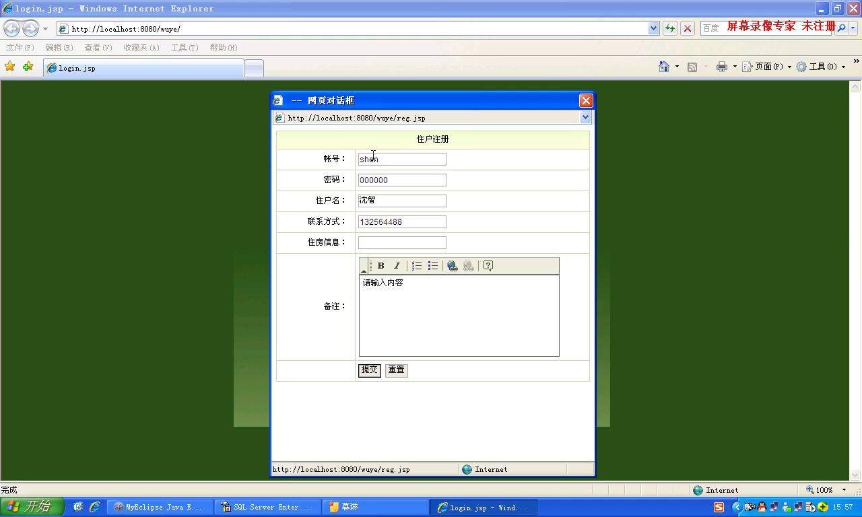This screenshot has width=862, height=517.
Task: Click the 360 yellow-green plus tray icon
Action: coord(823,507)
